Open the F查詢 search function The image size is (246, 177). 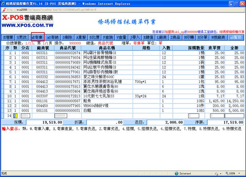[x=108, y=37]
